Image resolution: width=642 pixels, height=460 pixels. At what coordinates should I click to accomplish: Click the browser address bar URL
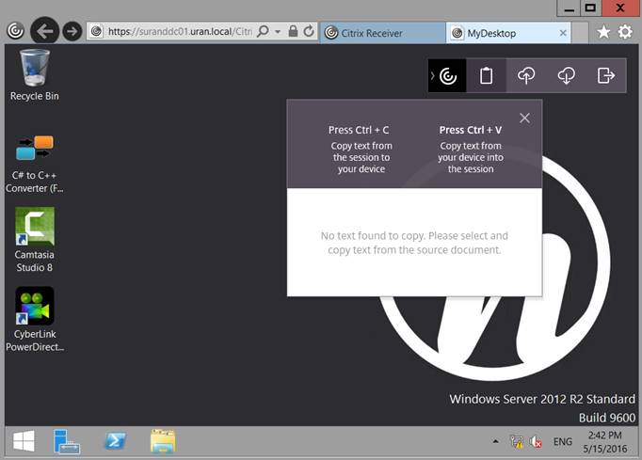(180, 31)
